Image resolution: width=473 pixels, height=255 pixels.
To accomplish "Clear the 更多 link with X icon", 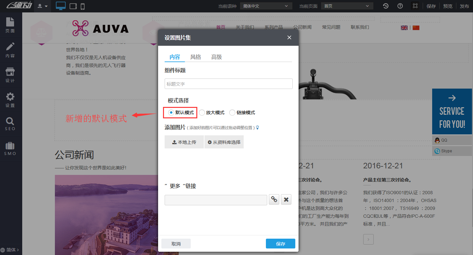I will tap(286, 199).
